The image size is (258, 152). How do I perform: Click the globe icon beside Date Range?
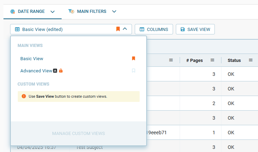pyautogui.click(x=13, y=11)
